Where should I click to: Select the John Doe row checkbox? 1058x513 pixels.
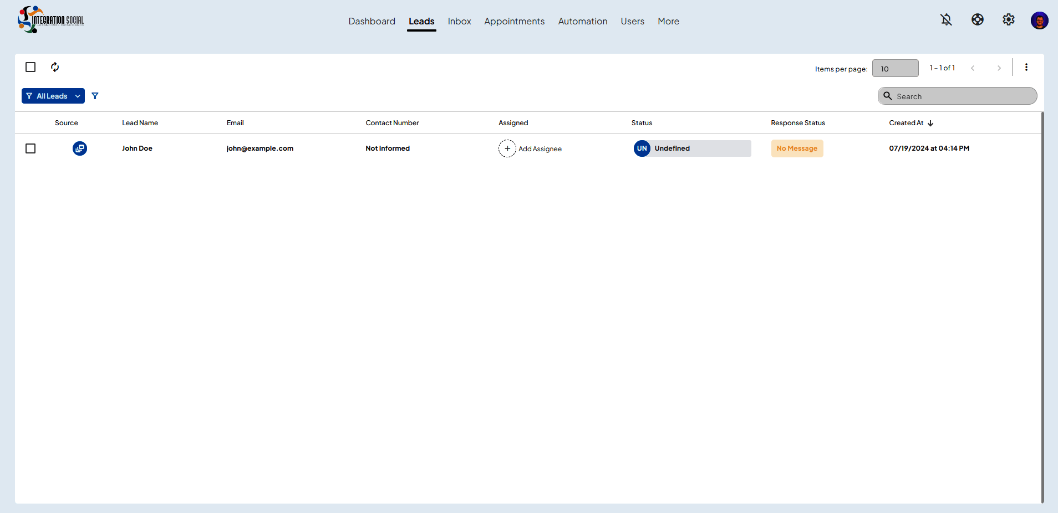[x=30, y=148]
